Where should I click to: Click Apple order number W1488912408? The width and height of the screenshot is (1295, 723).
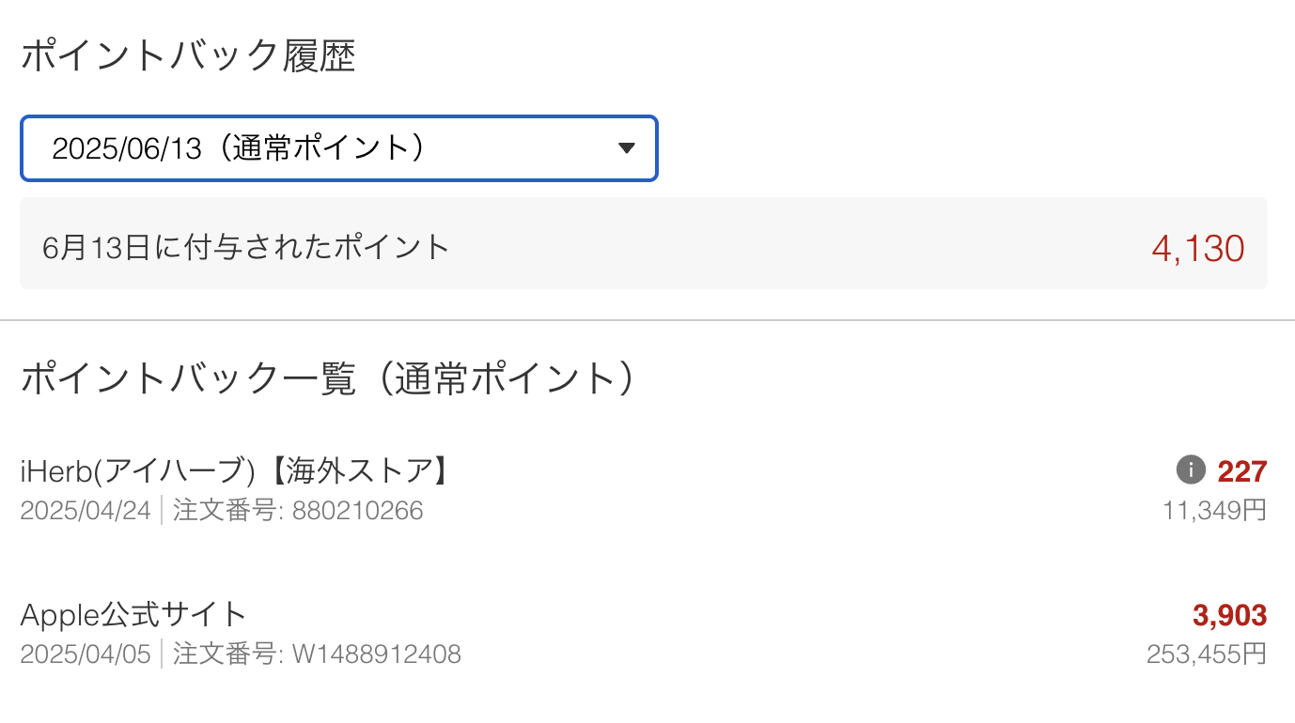tap(376, 654)
